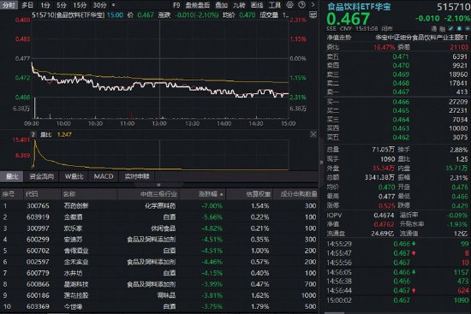
Task: Click the 515710 code at panel top-right
Action: (x=453, y=7)
